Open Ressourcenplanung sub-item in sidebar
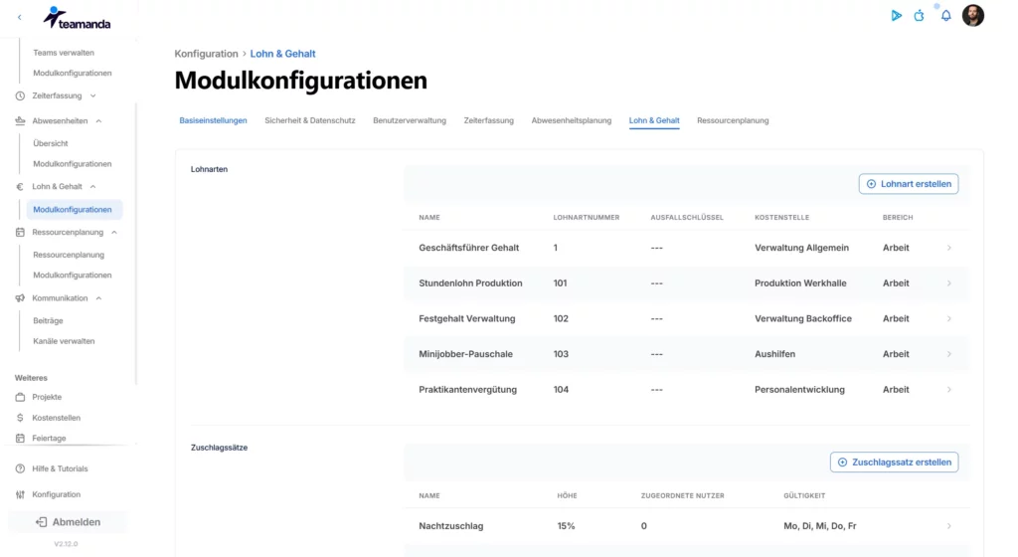The width and height of the screenshot is (1018, 557). (69, 255)
